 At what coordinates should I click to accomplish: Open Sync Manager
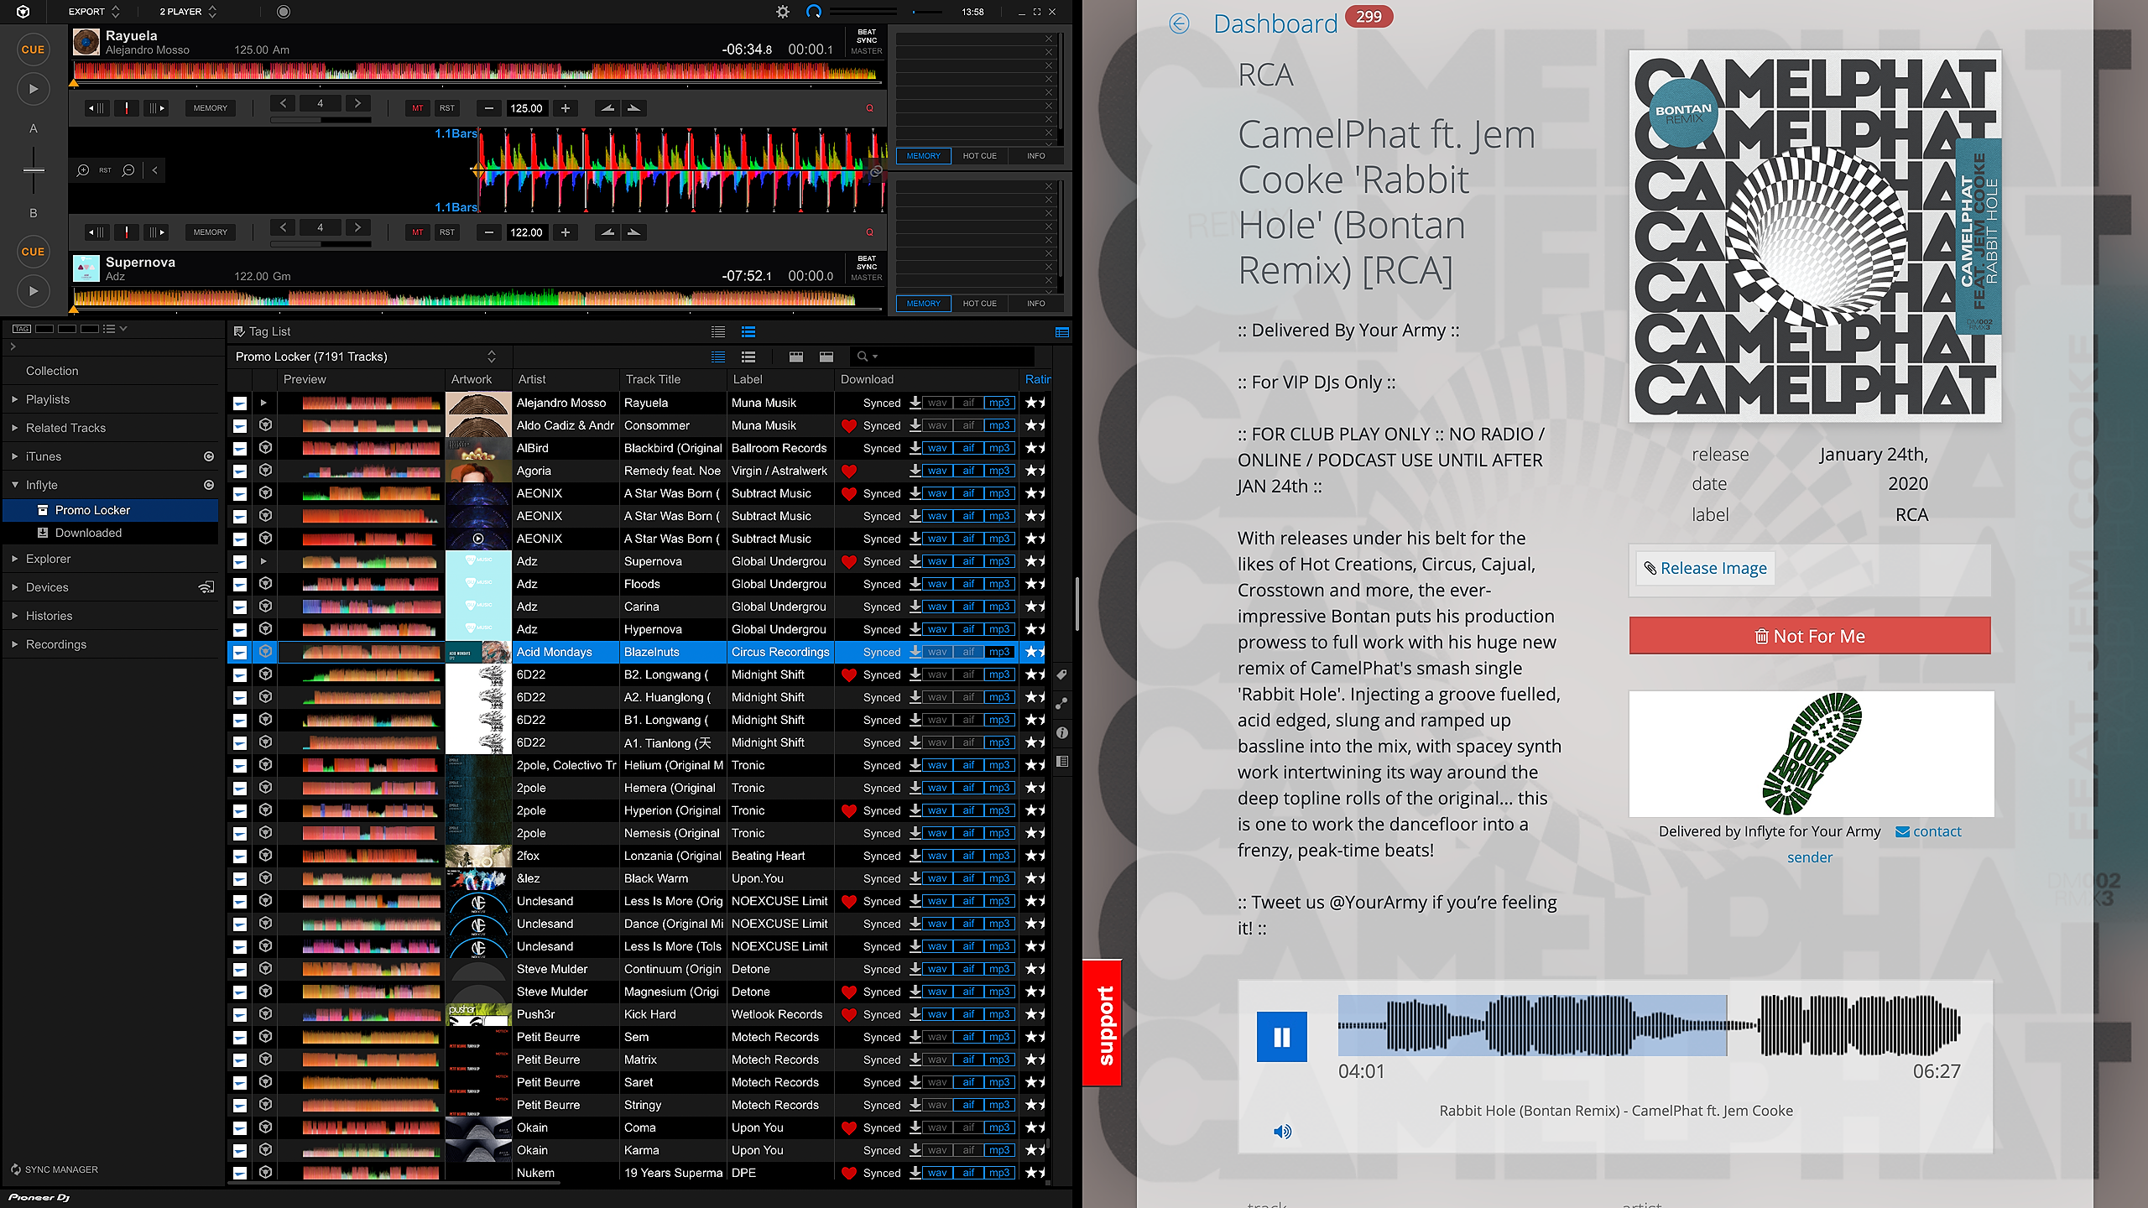pos(54,1169)
